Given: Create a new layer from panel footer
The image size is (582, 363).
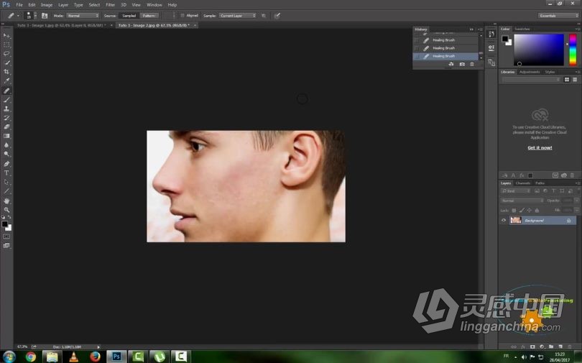Looking at the screenshot, I should (560, 346).
